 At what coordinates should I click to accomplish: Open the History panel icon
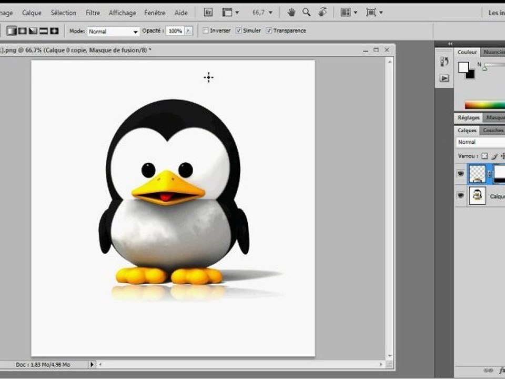tap(445, 61)
